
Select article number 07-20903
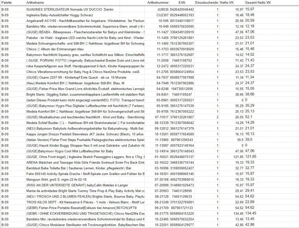(x=162, y=191)
